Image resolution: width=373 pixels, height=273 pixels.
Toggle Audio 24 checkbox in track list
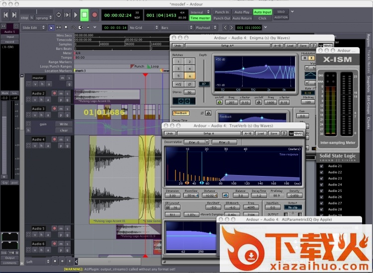(x=322, y=184)
